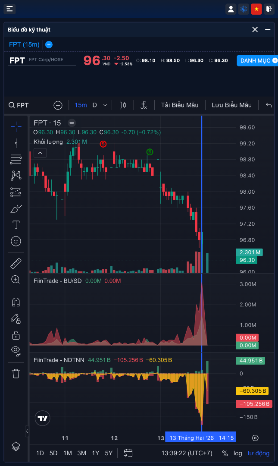Select the Fibonacci lines tool

click(16, 159)
